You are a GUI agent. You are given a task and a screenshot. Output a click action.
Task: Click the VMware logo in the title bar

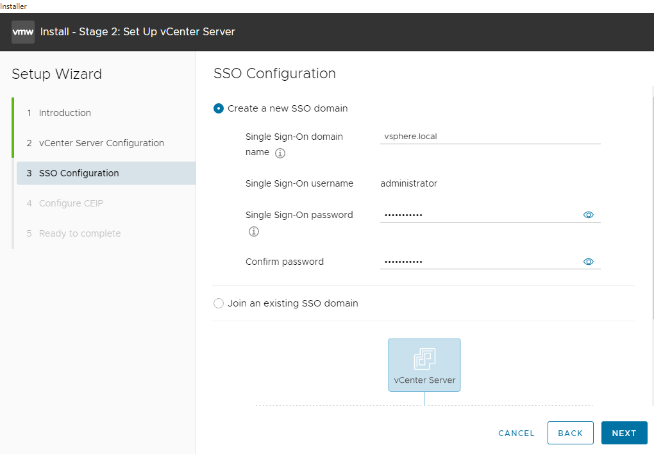22,31
